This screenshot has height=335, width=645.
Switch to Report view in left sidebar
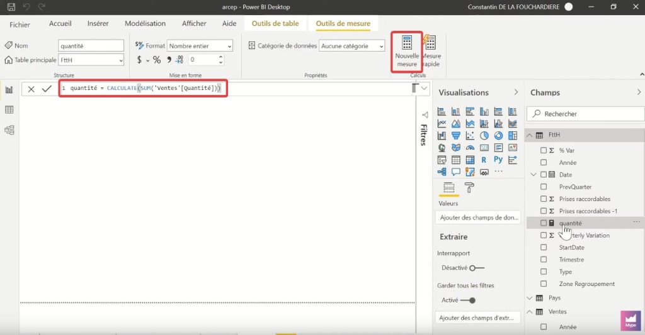tap(9, 89)
